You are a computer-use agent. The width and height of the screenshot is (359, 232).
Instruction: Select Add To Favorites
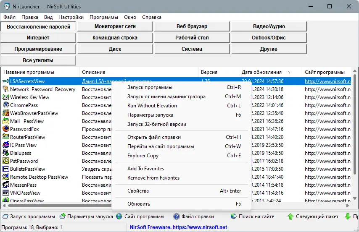click(x=181, y=169)
